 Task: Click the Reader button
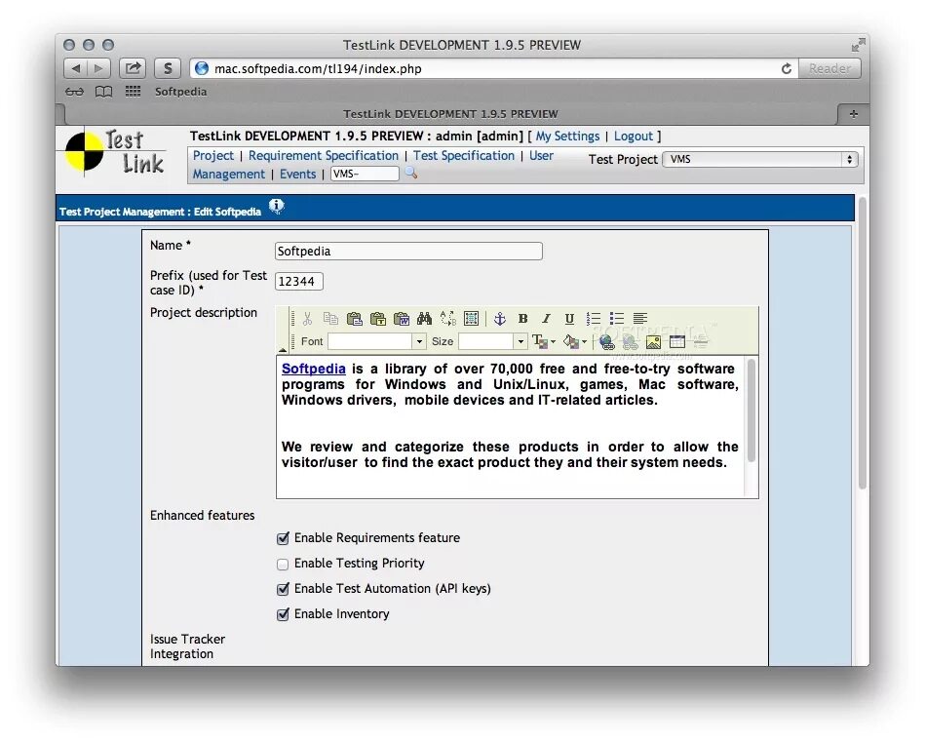(x=829, y=68)
